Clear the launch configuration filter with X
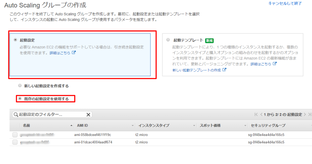The image size is (312, 164). point(88,115)
